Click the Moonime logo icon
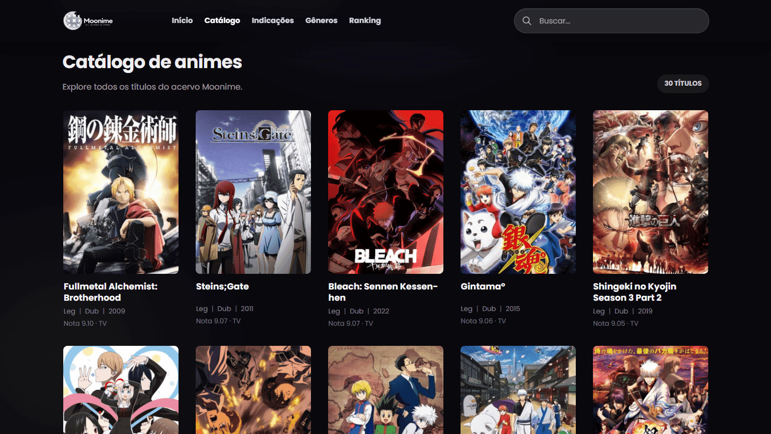Screen dimensions: 771x434 point(73,21)
